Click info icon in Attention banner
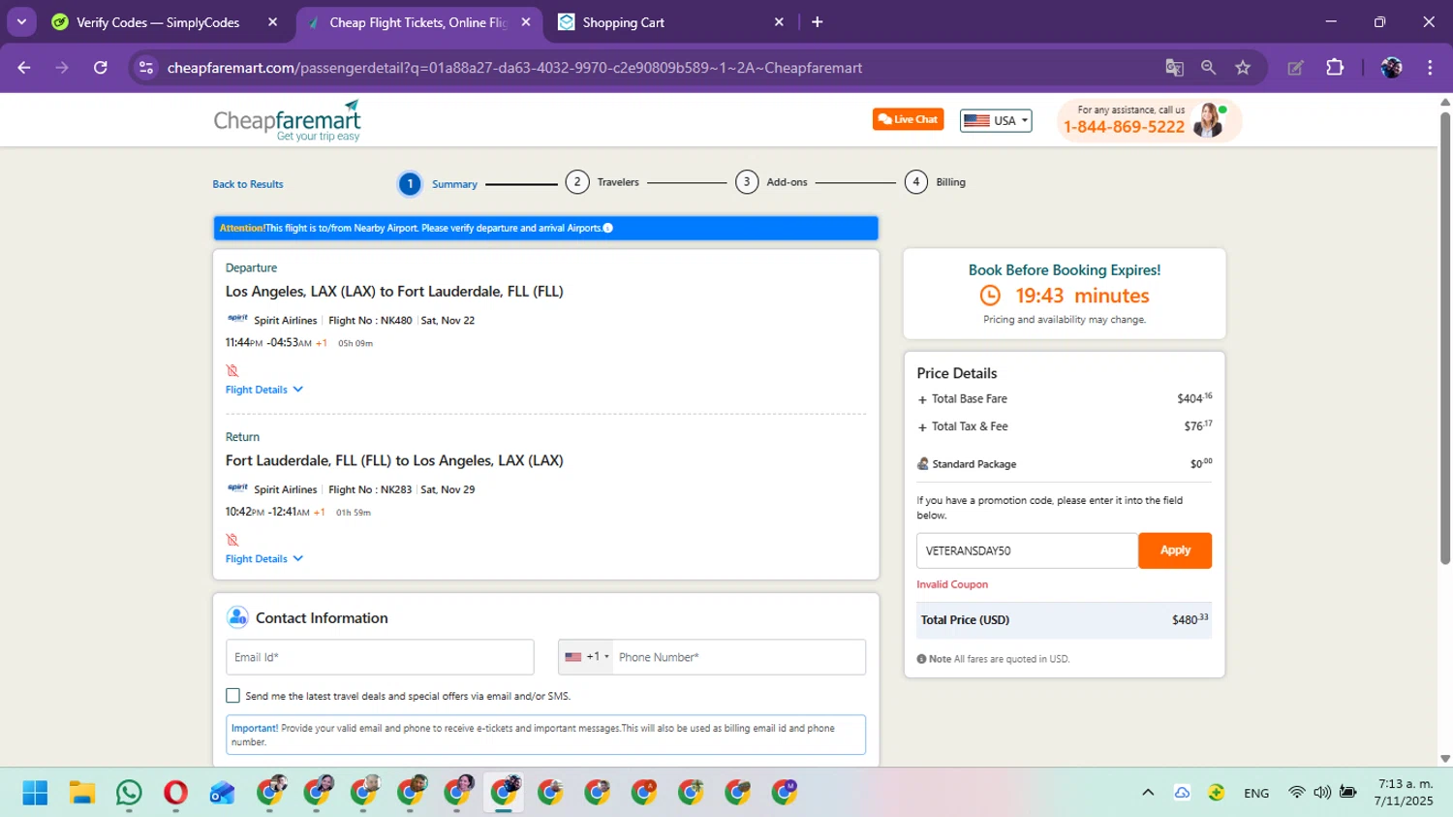The height and width of the screenshot is (817, 1453). tap(608, 228)
